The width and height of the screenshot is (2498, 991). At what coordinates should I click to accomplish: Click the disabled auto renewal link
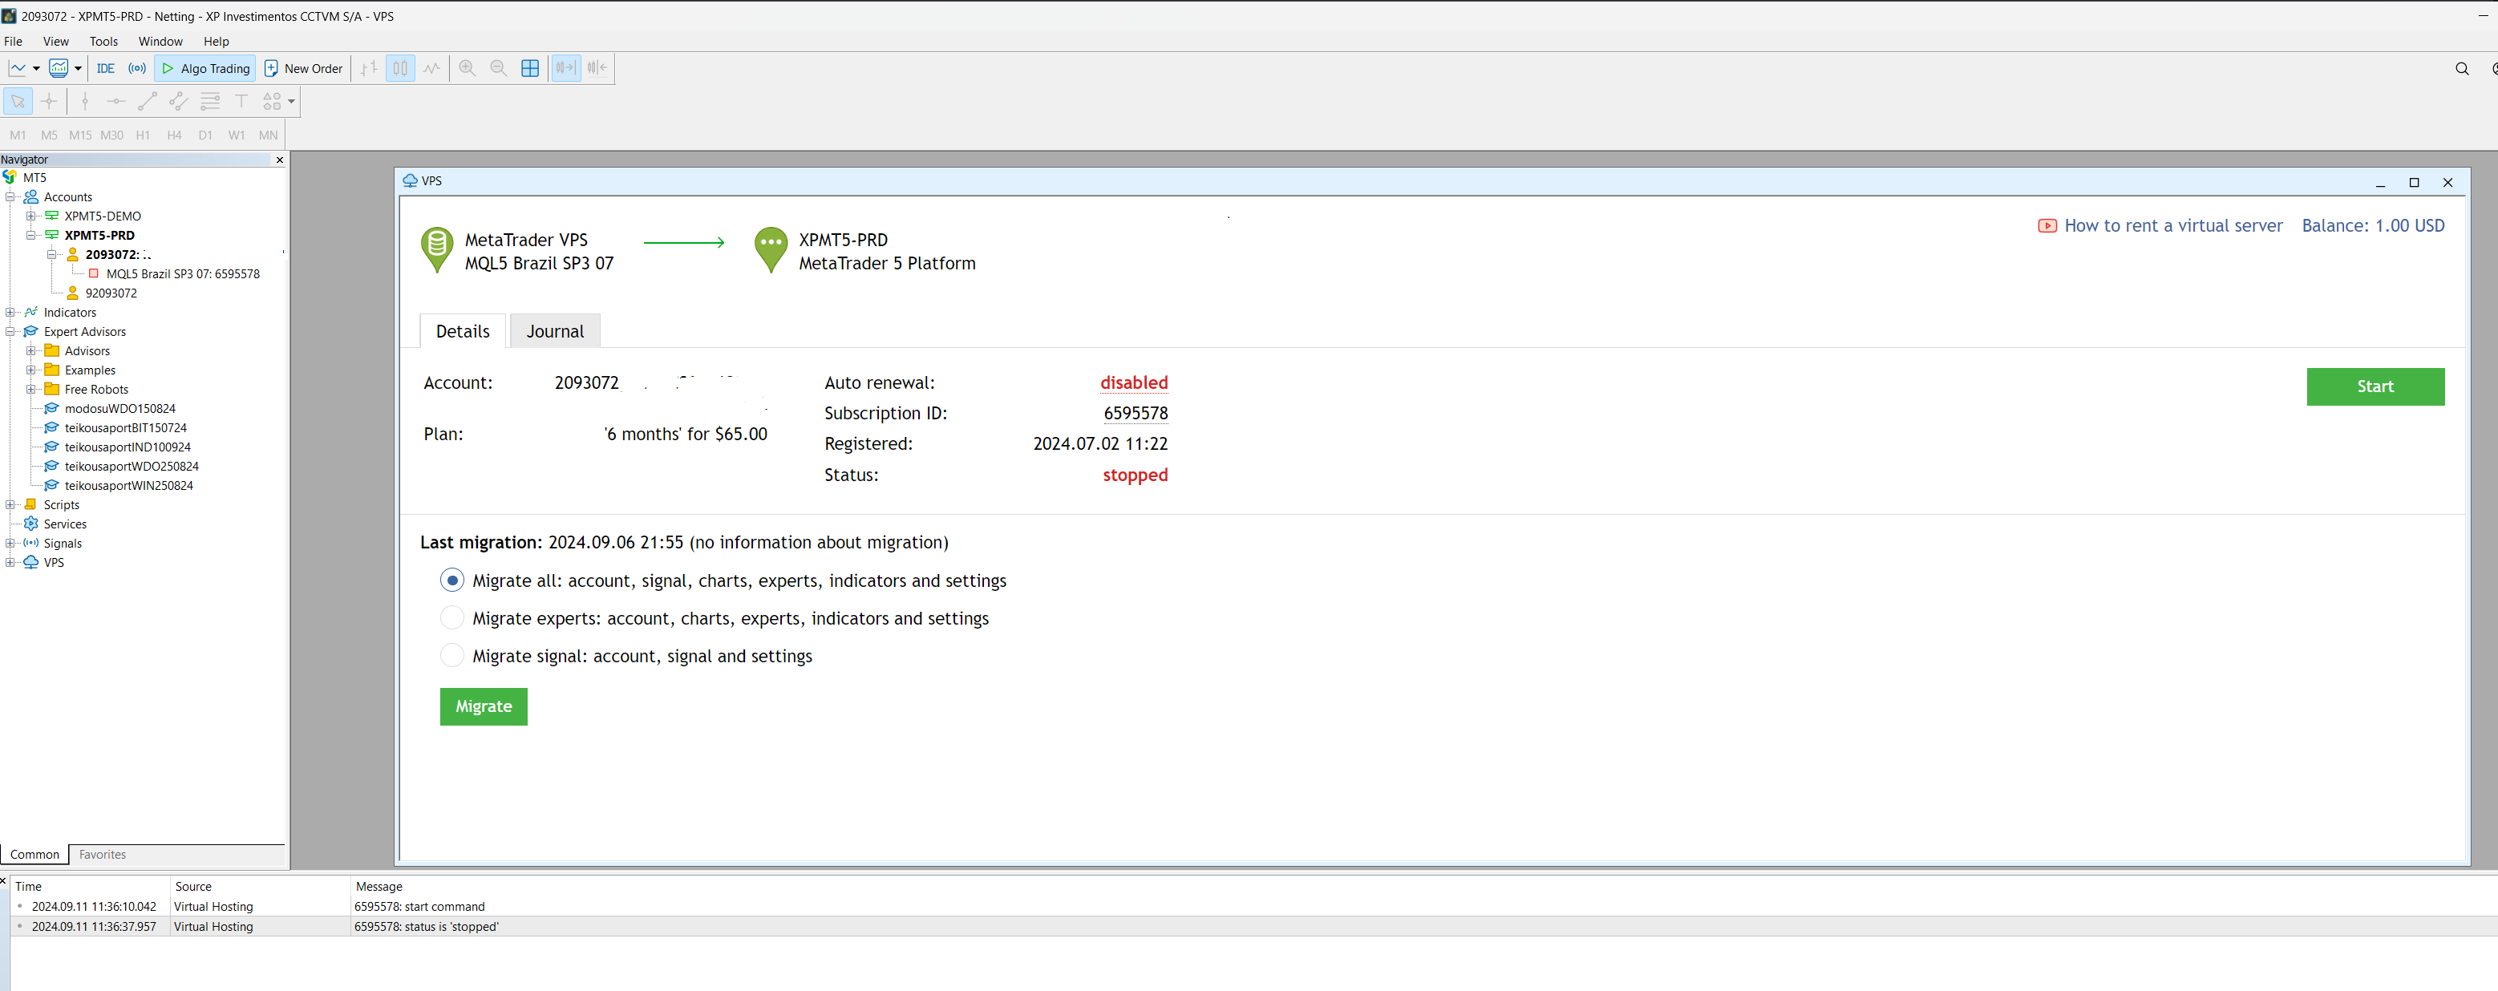pyautogui.click(x=1134, y=382)
